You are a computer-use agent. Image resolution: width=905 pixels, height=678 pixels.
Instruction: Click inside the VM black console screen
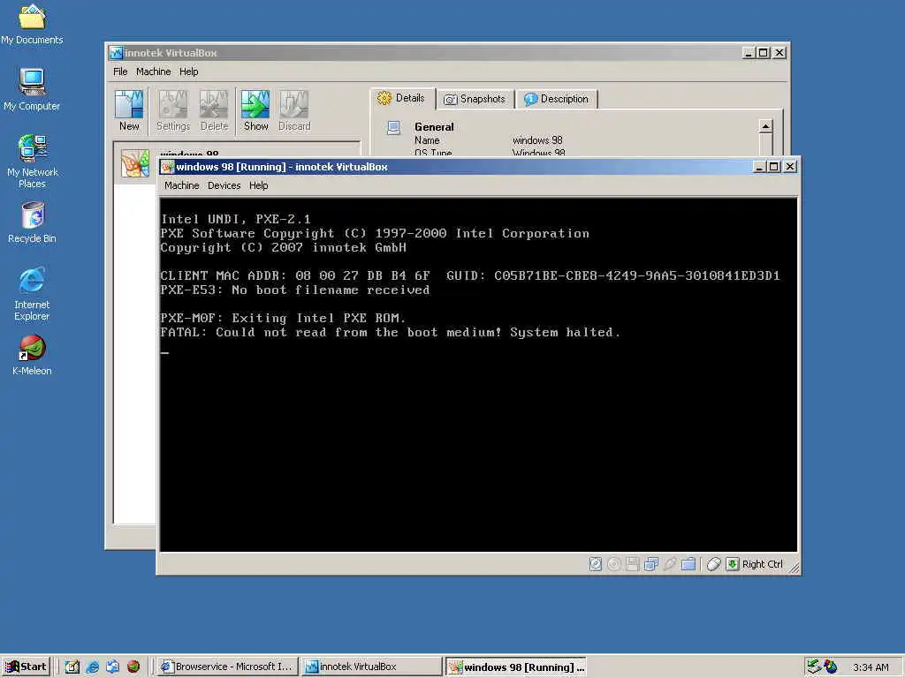point(478,374)
